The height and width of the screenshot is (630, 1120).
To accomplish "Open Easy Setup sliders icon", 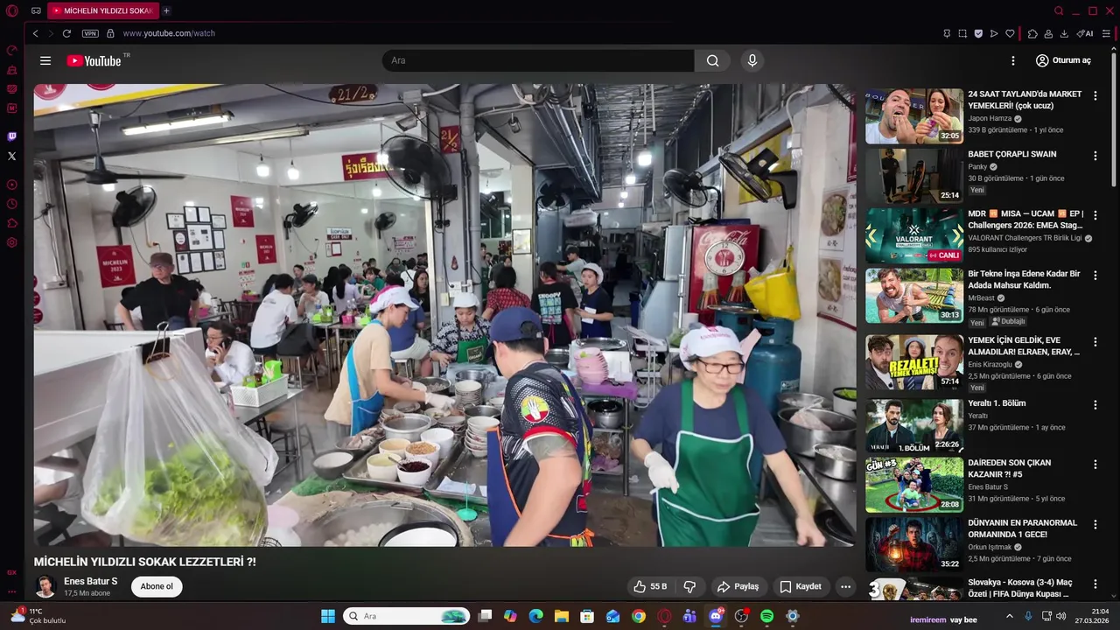I will click(x=1106, y=33).
